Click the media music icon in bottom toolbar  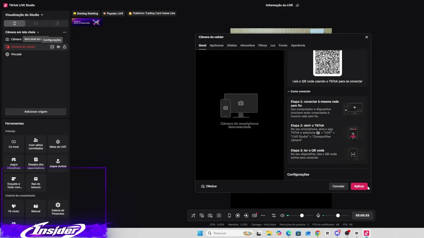pos(202,216)
